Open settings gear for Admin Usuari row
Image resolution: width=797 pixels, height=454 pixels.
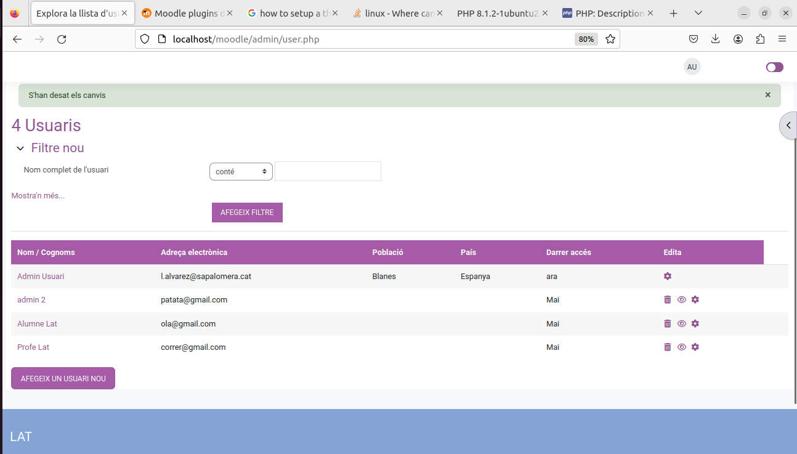667,276
